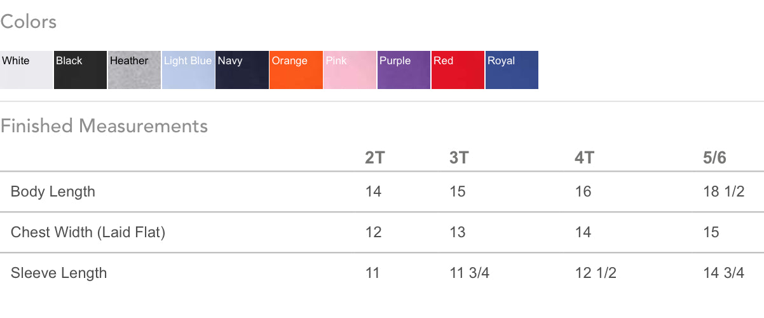
Task: Select the Light Blue swatch
Action: coord(188,70)
